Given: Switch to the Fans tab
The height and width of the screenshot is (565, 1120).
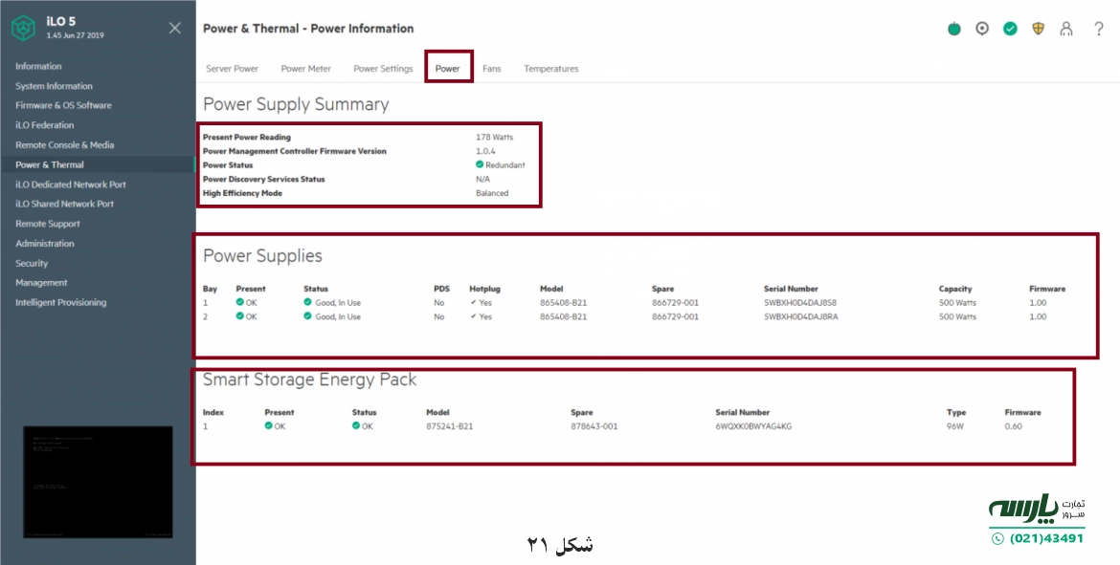Looking at the screenshot, I should coord(492,68).
